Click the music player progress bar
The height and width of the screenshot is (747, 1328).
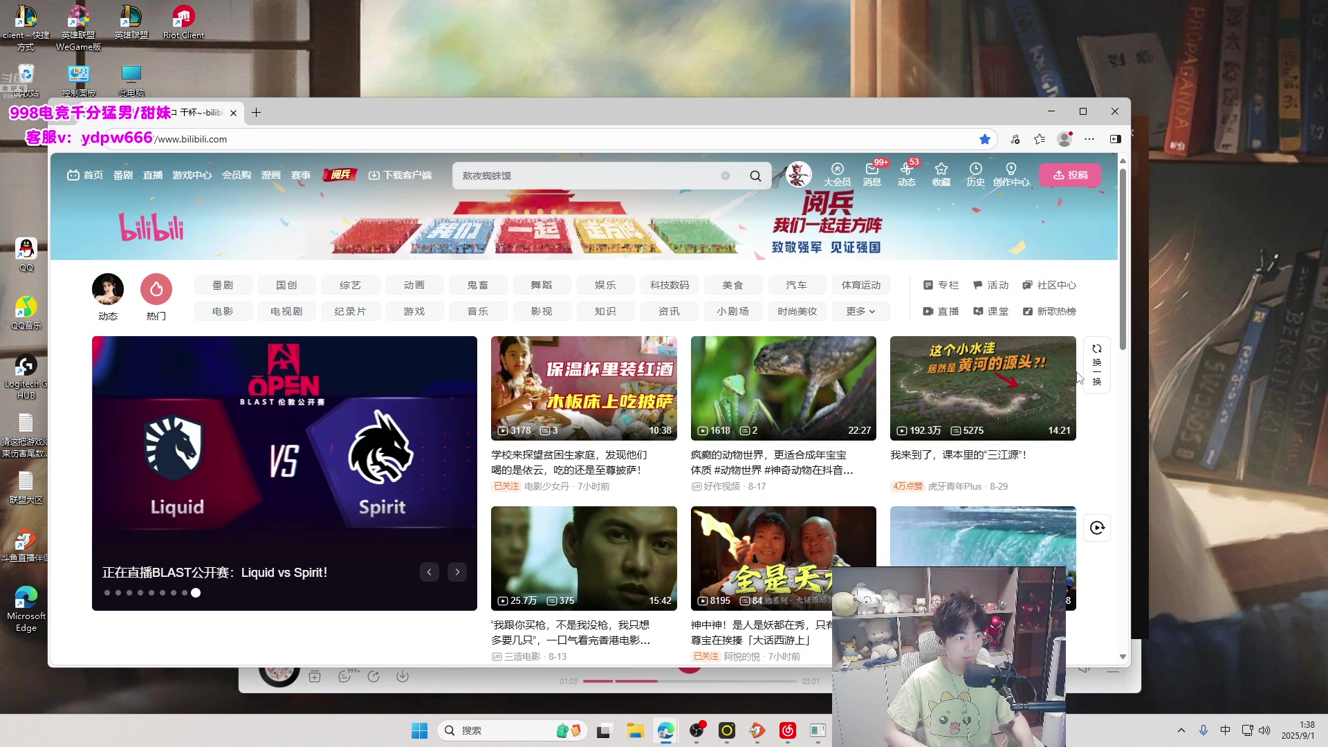[690, 681]
